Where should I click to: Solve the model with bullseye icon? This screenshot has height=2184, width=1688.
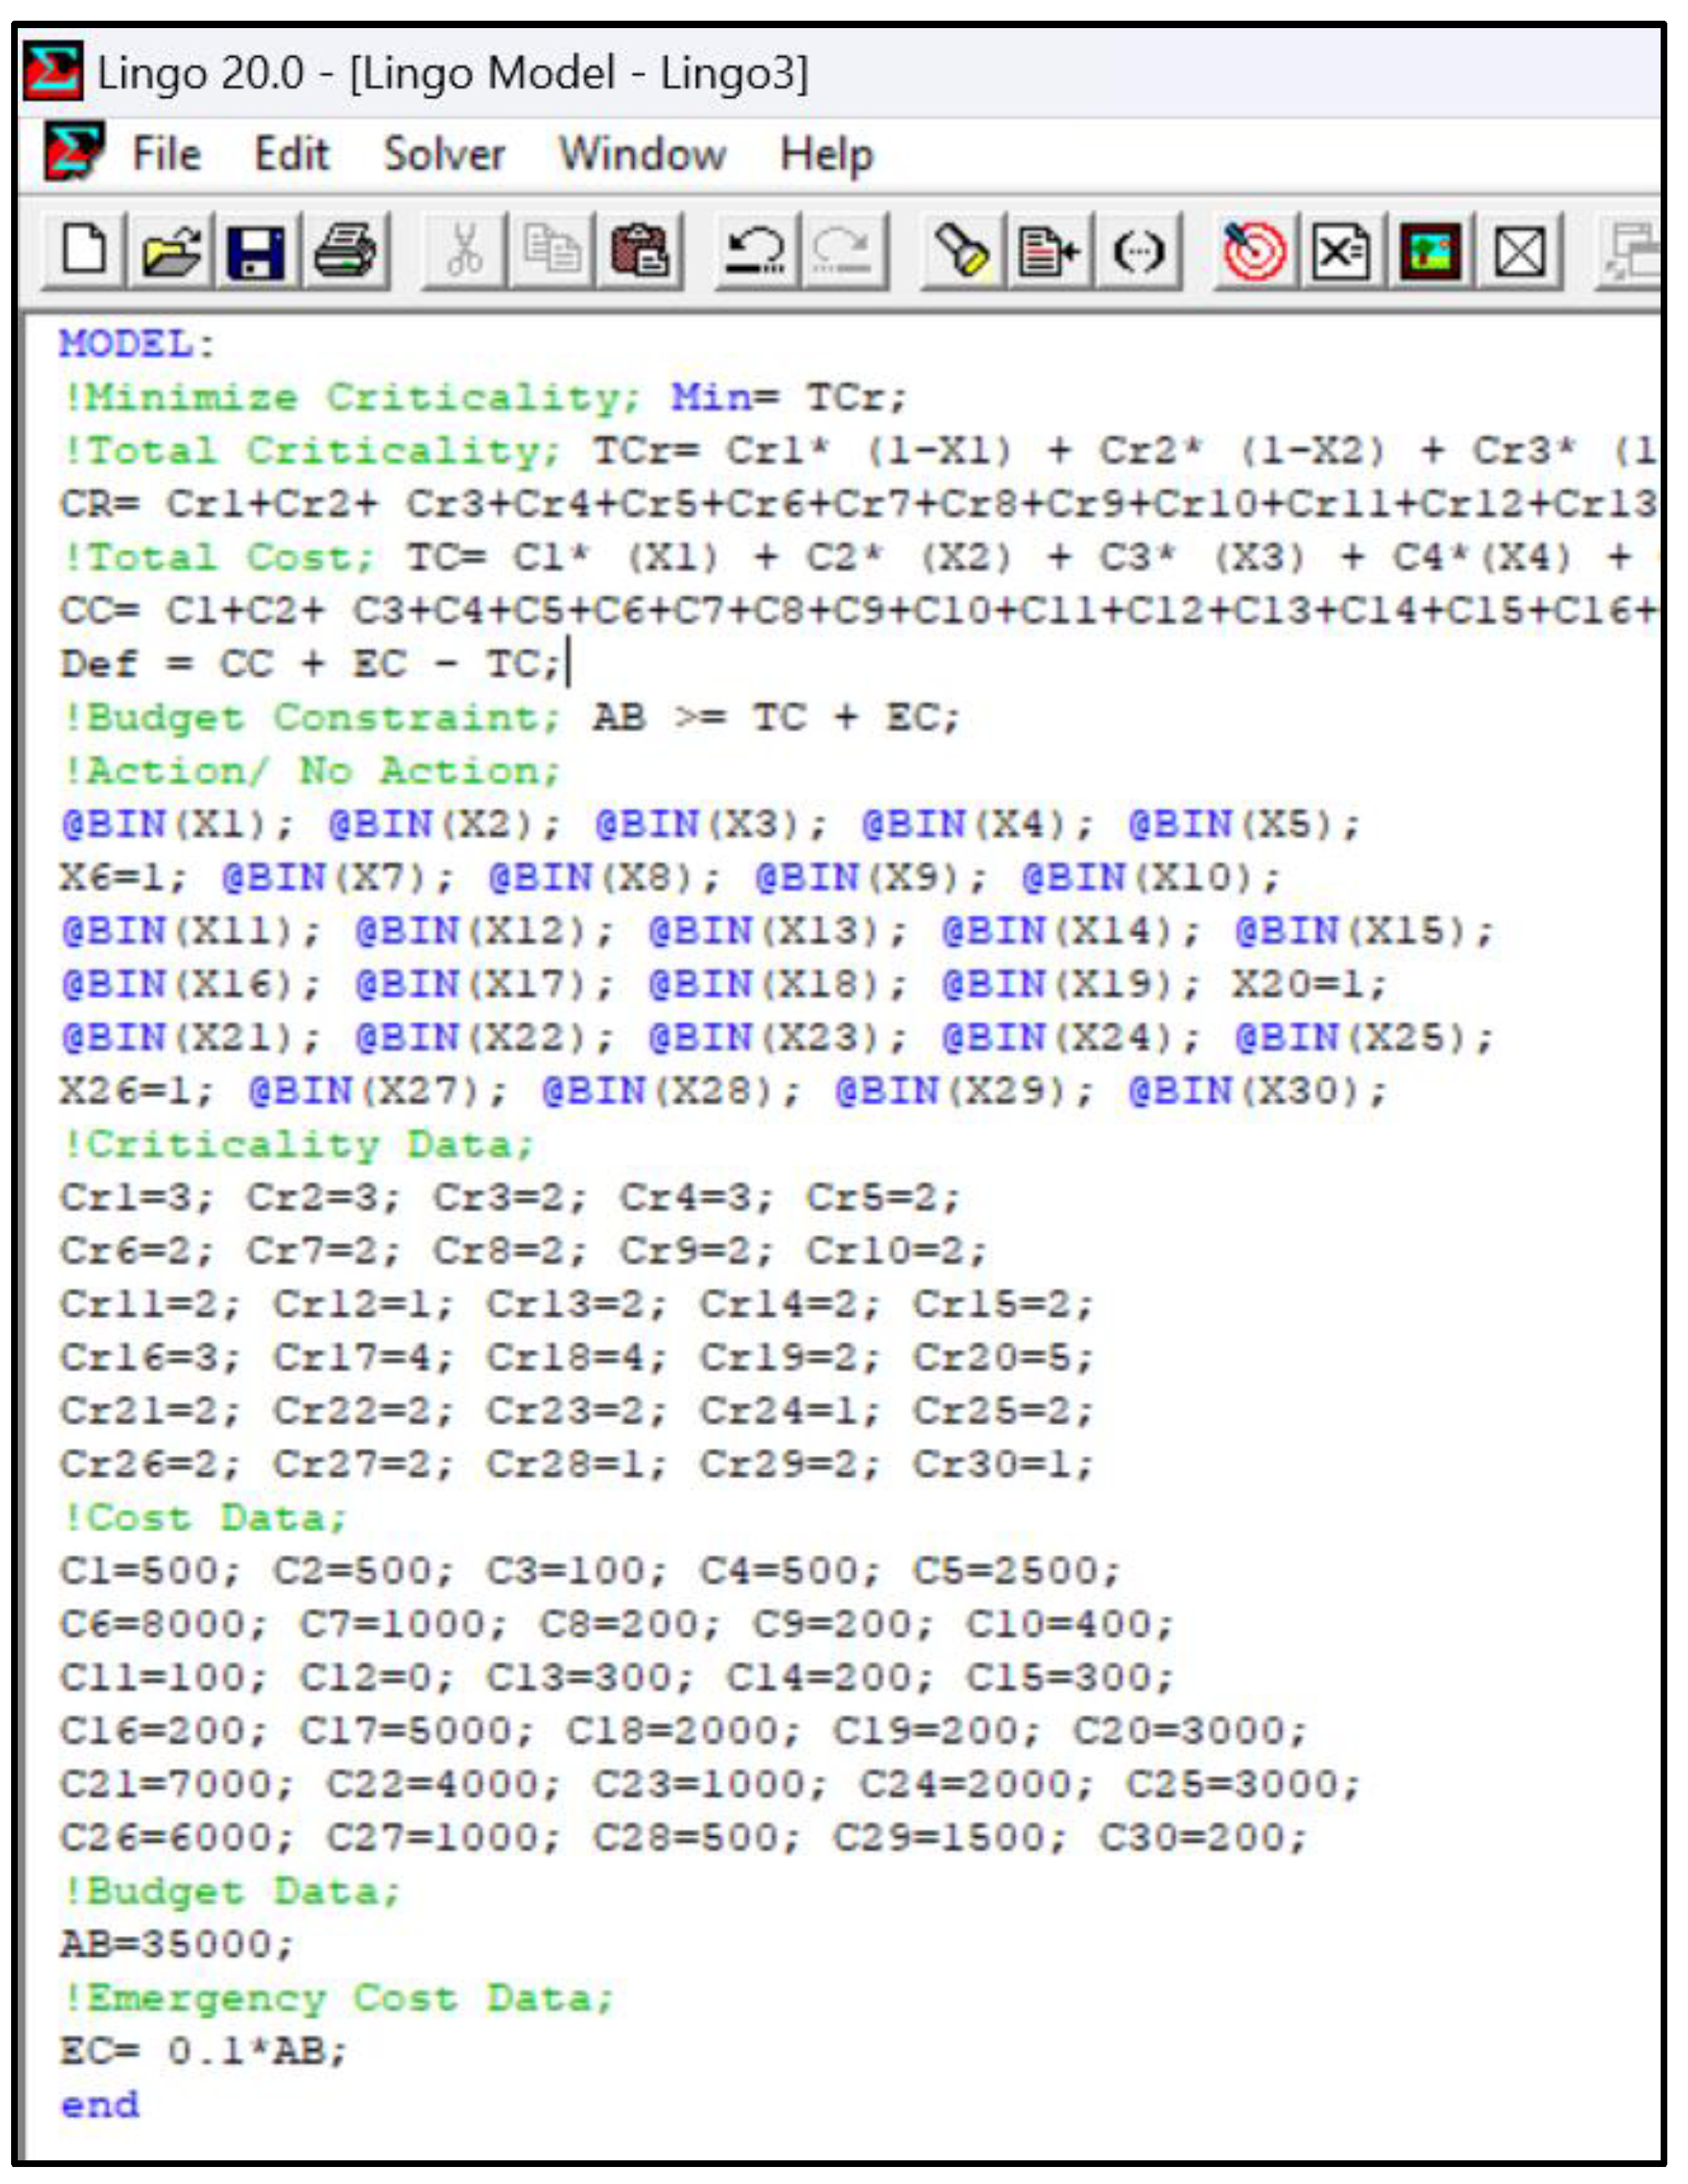click(x=1255, y=250)
